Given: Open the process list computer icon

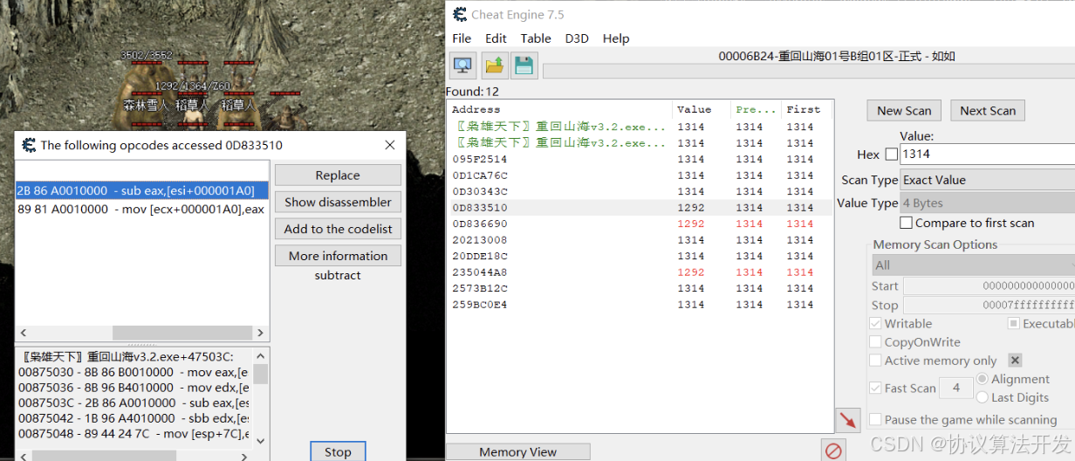Looking at the screenshot, I should pyautogui.click(x=462, y=65).
